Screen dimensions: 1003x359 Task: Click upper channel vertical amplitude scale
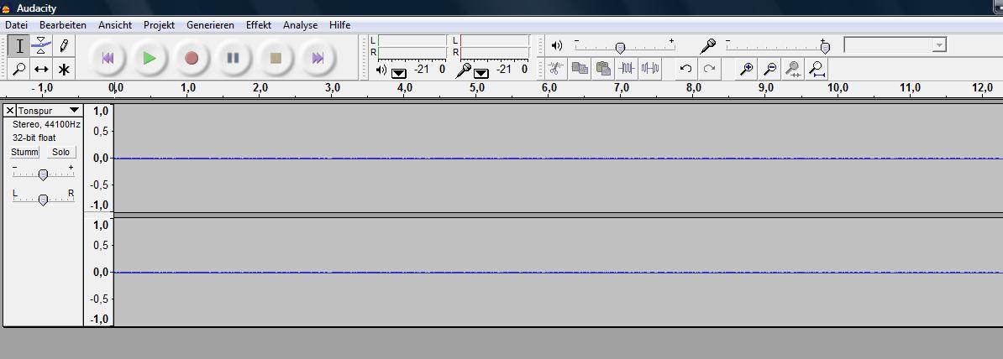pos(99,158)
